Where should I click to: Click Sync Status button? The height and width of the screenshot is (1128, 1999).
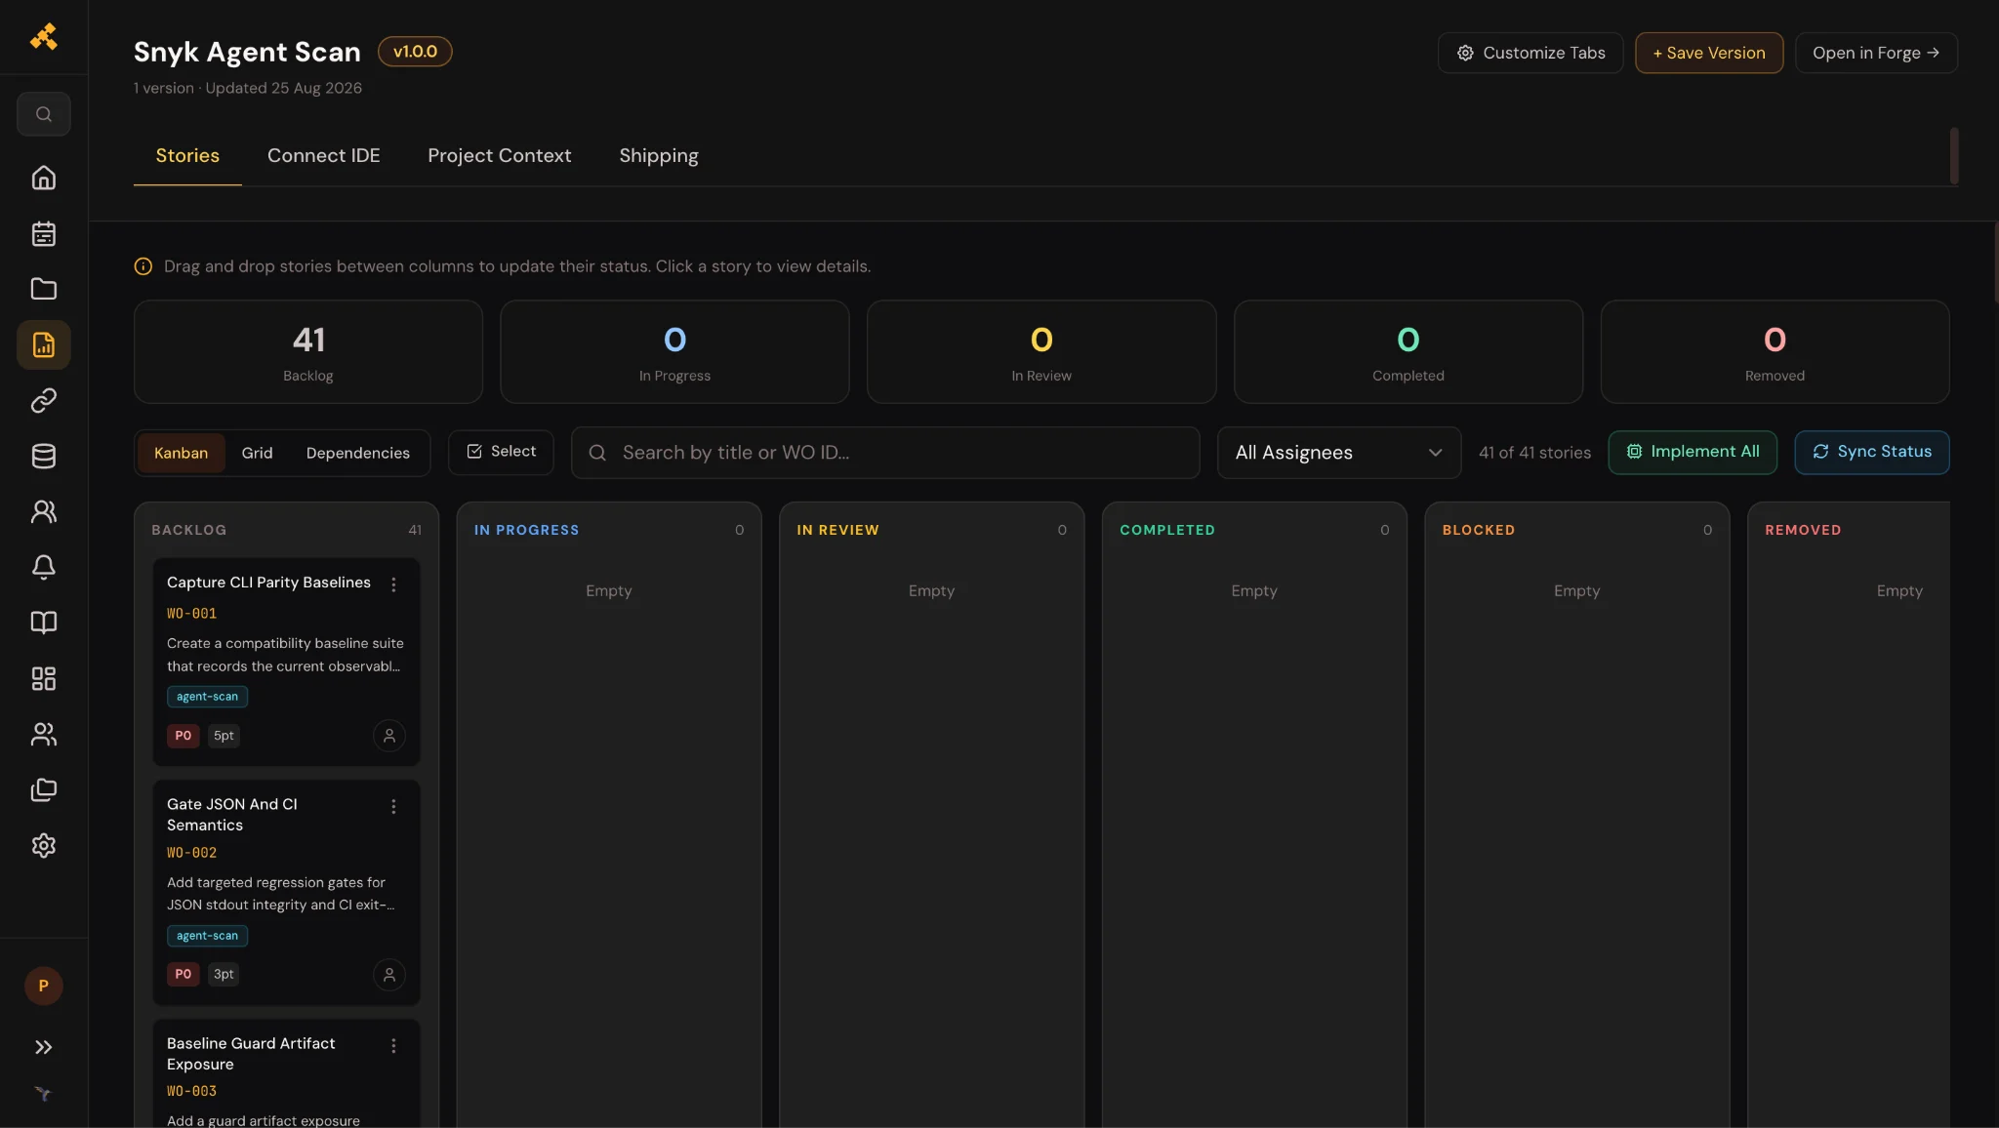click(x=1872, y=452)
